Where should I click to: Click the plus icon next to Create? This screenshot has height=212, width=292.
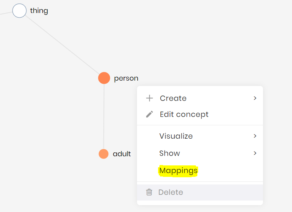point(150,98)
